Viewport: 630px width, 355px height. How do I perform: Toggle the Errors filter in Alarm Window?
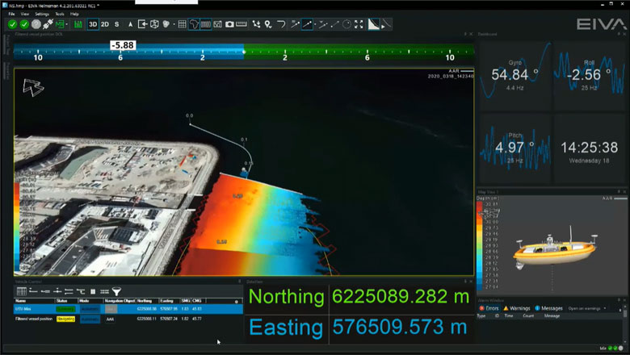[x=489, y=308]
